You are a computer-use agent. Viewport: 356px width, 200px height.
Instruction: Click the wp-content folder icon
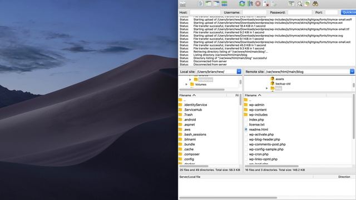[246, 110]
